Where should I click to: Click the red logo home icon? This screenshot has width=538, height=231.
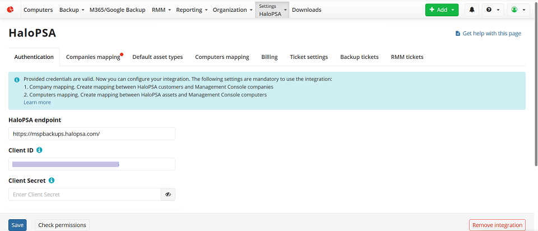(10, 10)
